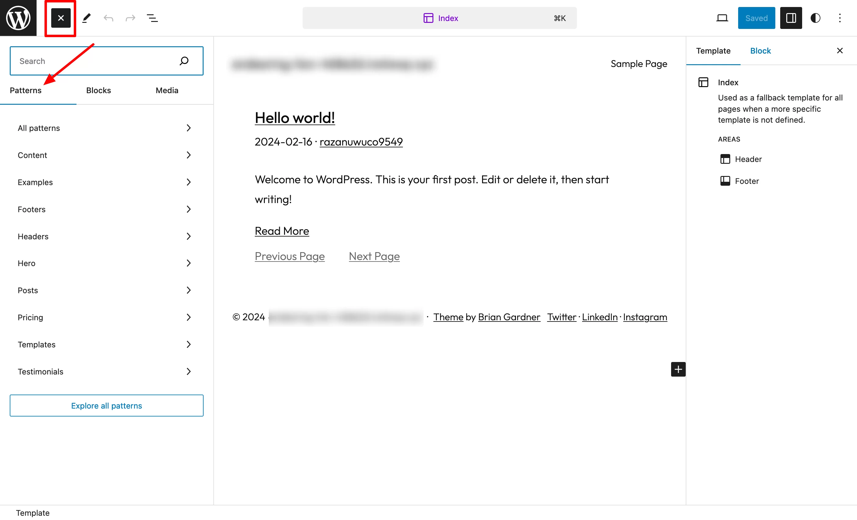The height and width of the screenshot is (520, 857).
Task: Click the close inserter X icon
Action: 60,18
